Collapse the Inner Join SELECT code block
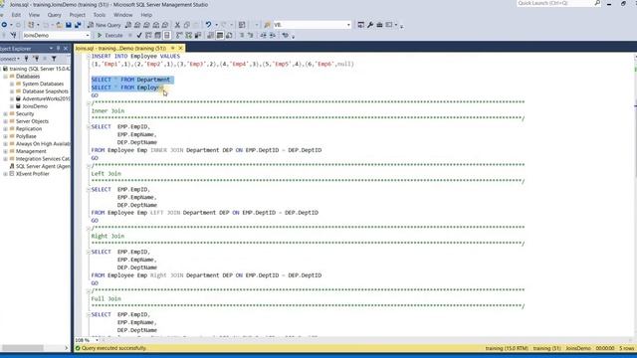The width and height of the screenshot is (637, 358). [89, 127]
